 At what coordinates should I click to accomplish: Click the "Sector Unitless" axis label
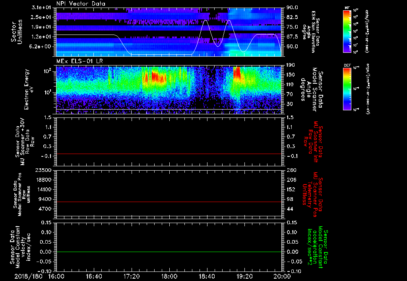(x=17, y=32)
